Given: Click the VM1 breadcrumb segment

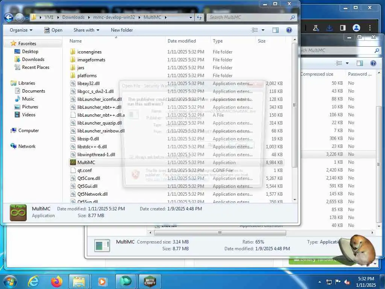Looking at the screenshot, I should [49, 17].
